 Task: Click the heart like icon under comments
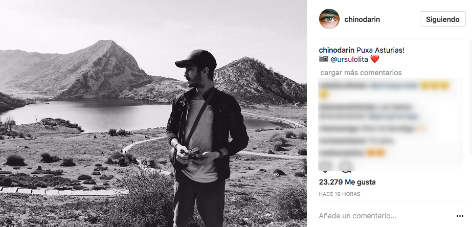point(324,167)
